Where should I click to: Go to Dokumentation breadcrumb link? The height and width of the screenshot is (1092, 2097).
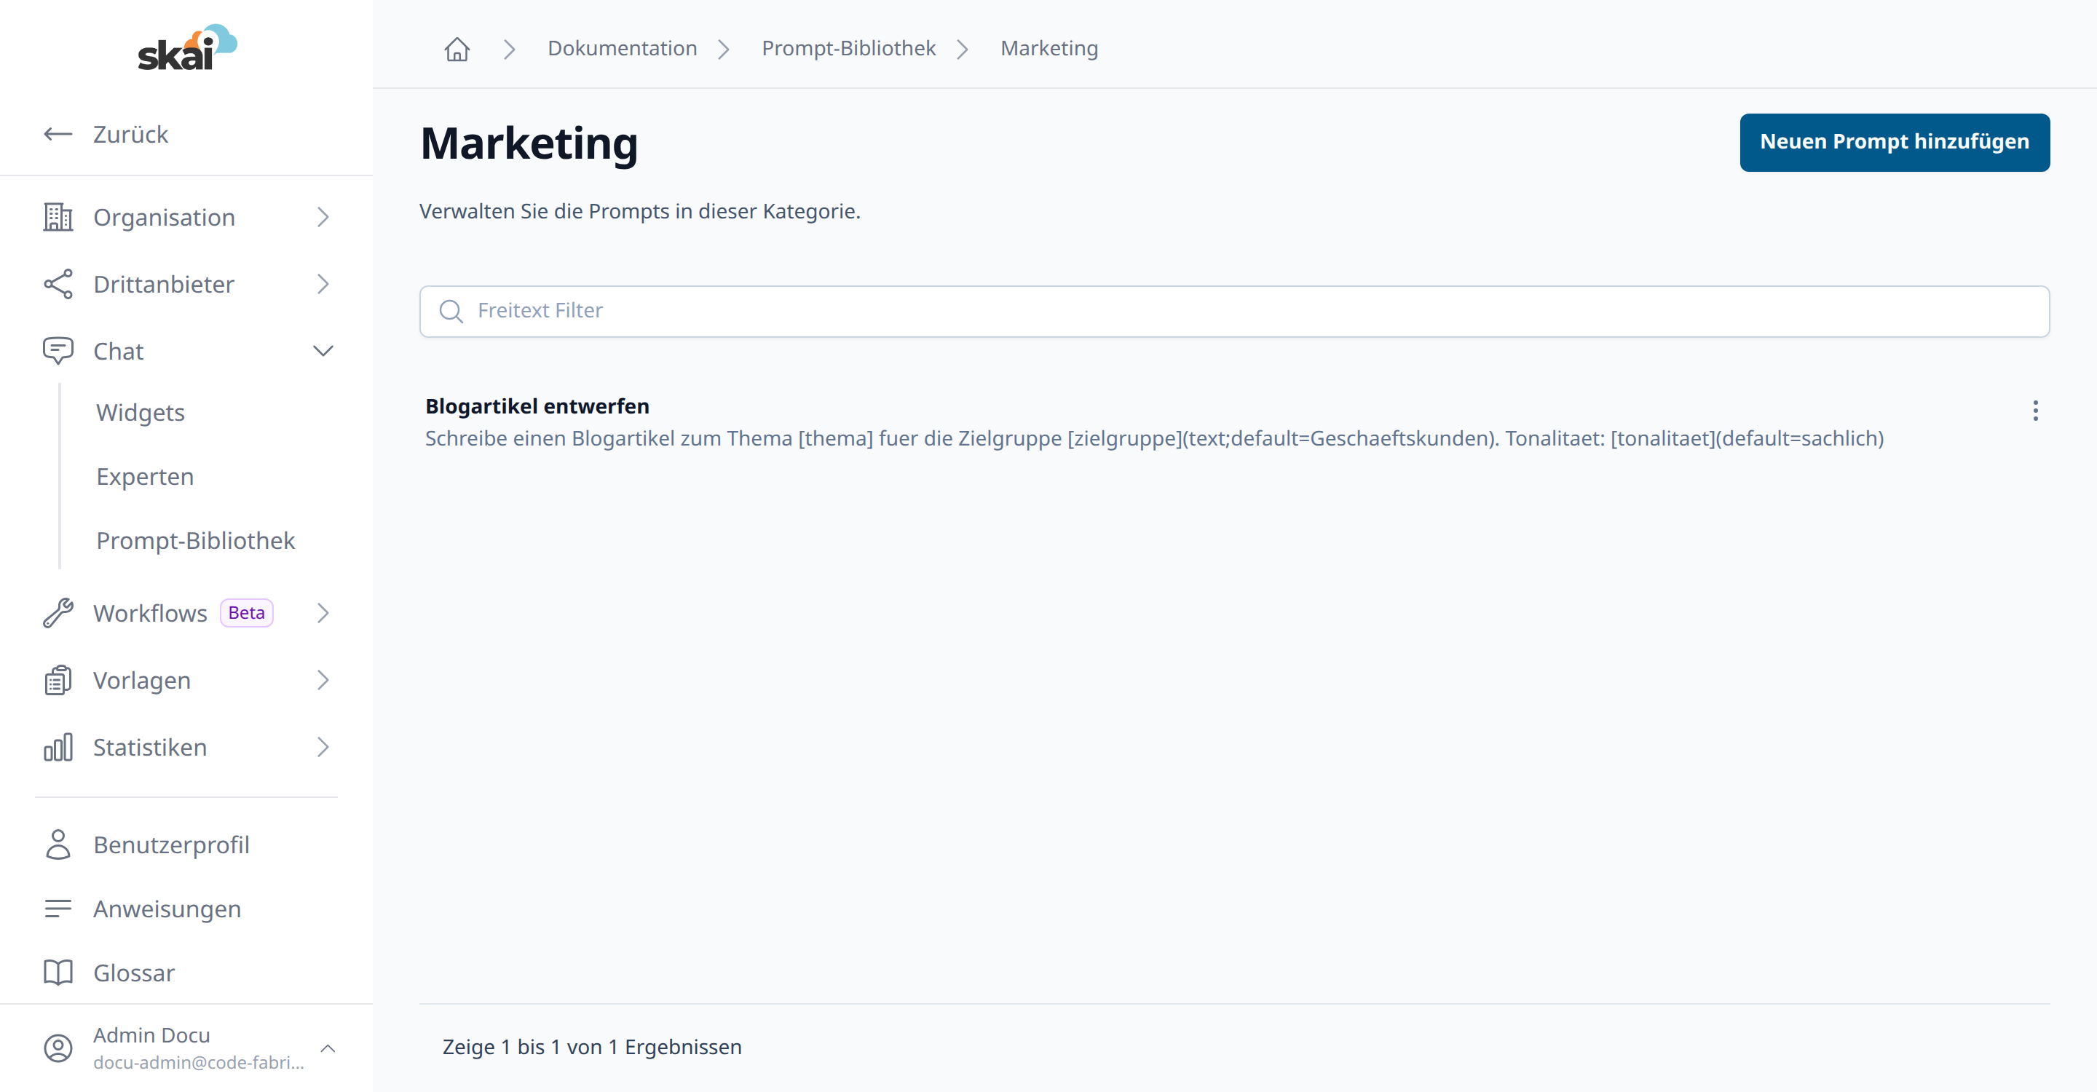click(x=622, y=49)
